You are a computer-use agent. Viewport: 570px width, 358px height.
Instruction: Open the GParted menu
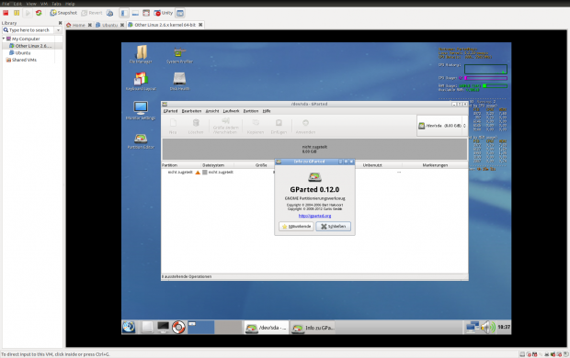click(x=170, y=111)
